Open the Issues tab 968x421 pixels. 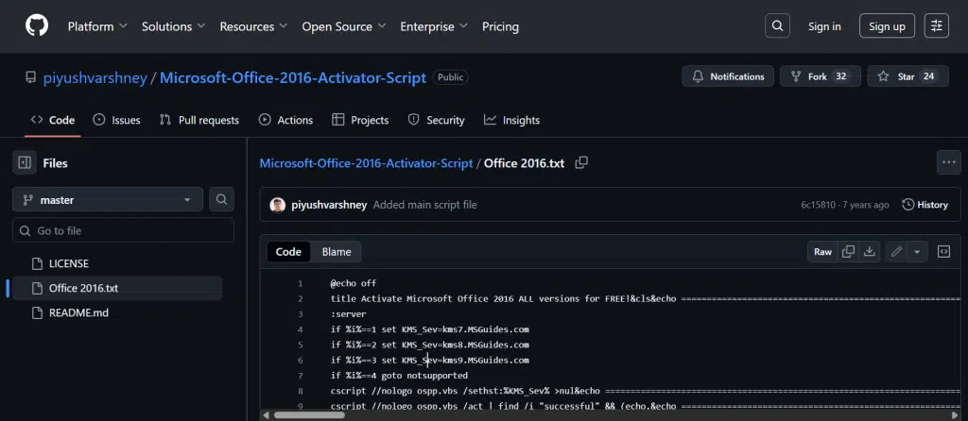116,121
